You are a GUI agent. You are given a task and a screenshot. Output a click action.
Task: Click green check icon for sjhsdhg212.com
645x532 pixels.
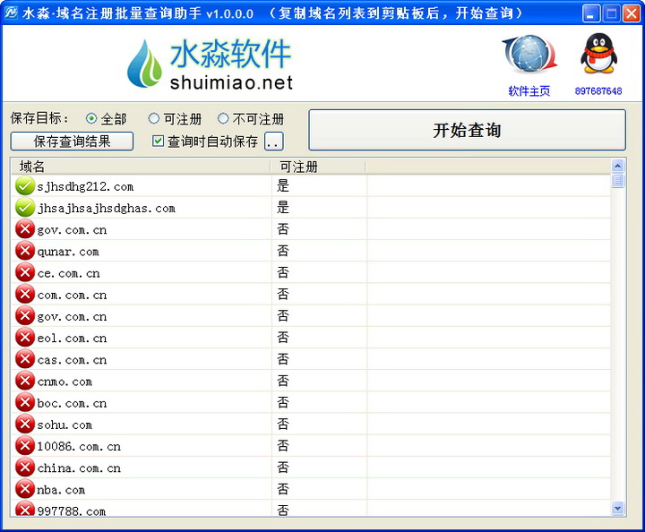pyautogui.click(x=25, y=185)
